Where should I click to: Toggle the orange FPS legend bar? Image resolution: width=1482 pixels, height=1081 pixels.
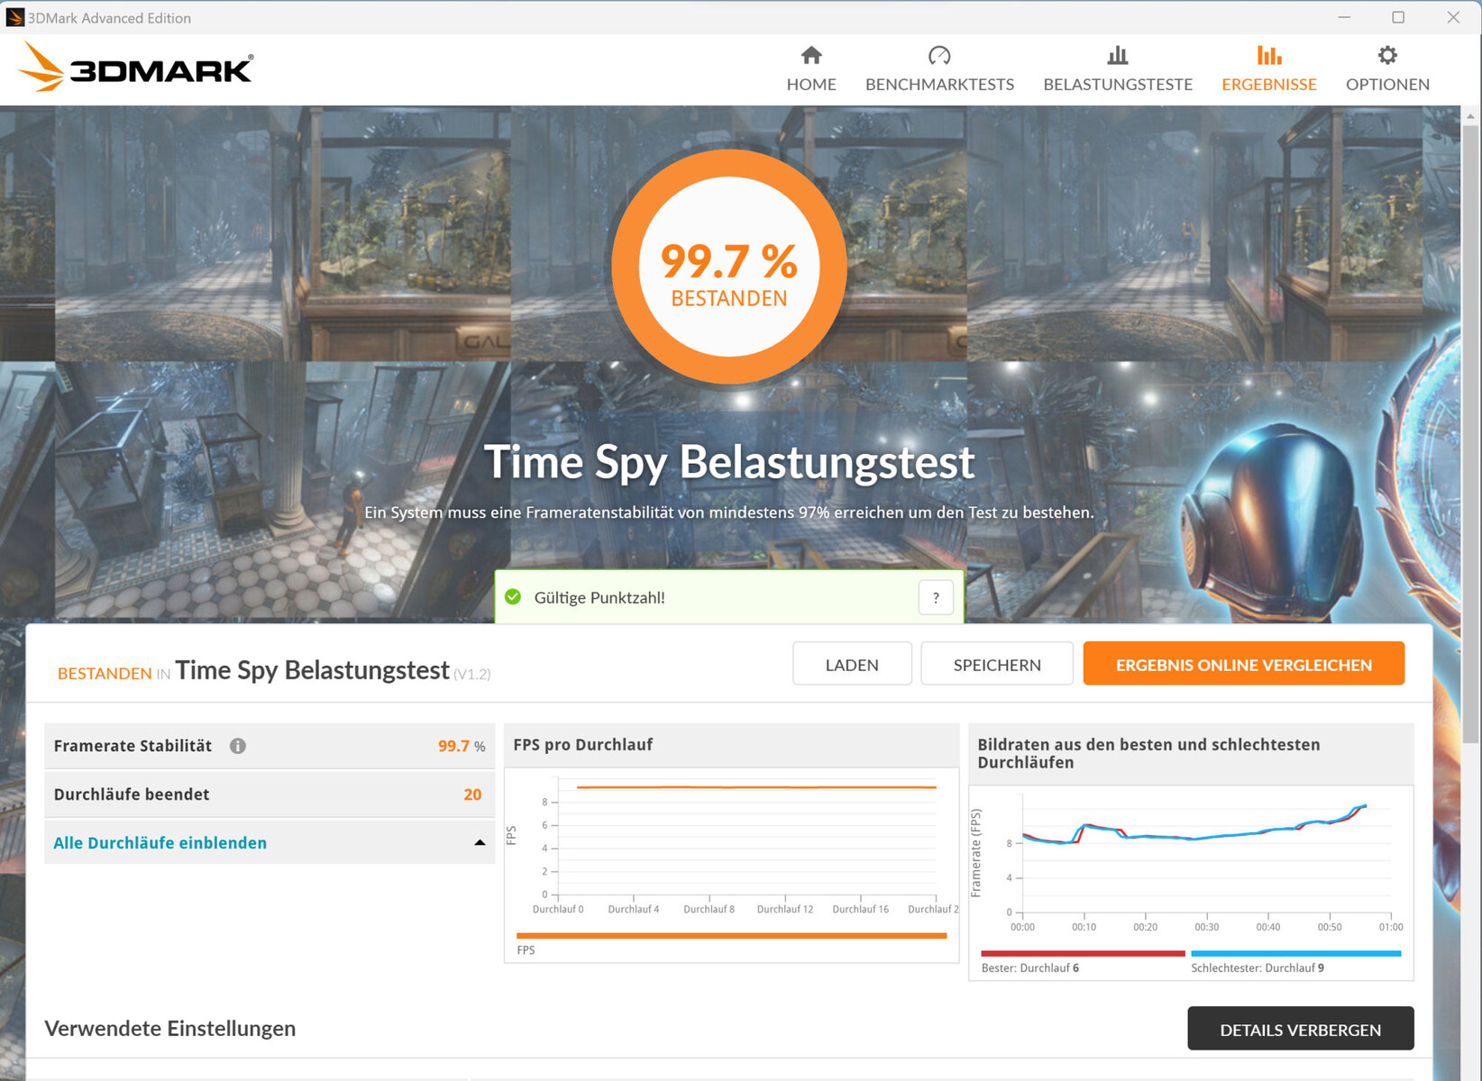(731, 936)
